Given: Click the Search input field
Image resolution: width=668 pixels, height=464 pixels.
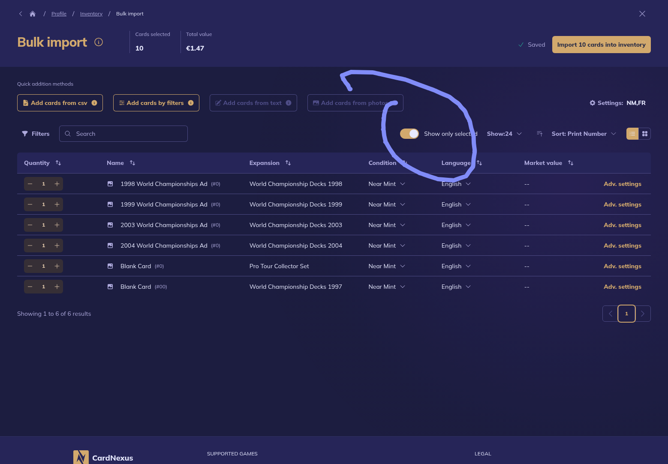Looking at the screenshot, I should (x=123, y=134).
